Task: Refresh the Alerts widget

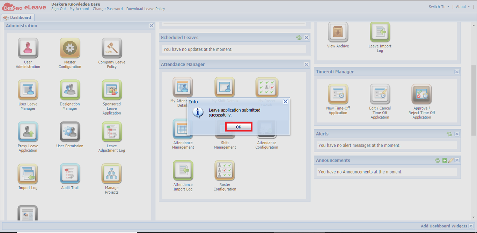Action: pyautogui.click(x=449, y=134)
